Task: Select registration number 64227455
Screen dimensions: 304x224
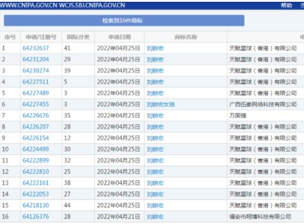Action: coord(35,104)
